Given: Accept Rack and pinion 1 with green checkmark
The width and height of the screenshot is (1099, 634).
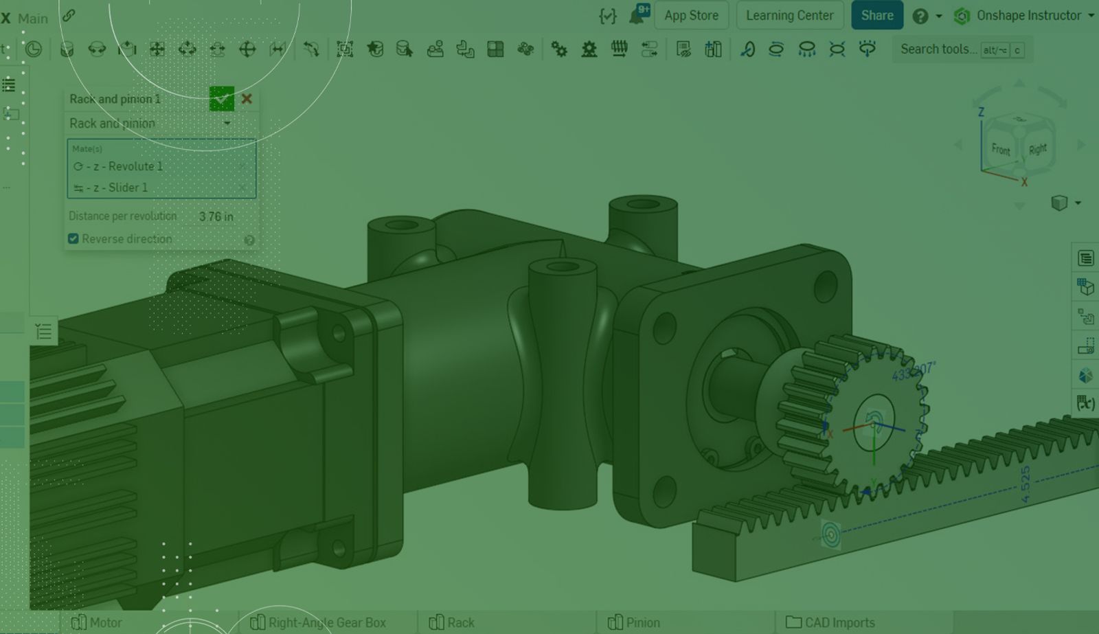Looking at the screenshot, I should [221, 99].
